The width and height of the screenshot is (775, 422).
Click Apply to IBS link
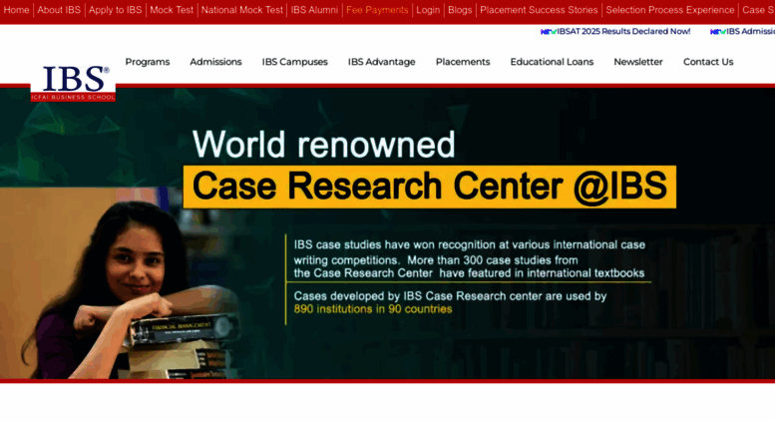(115, 10)
